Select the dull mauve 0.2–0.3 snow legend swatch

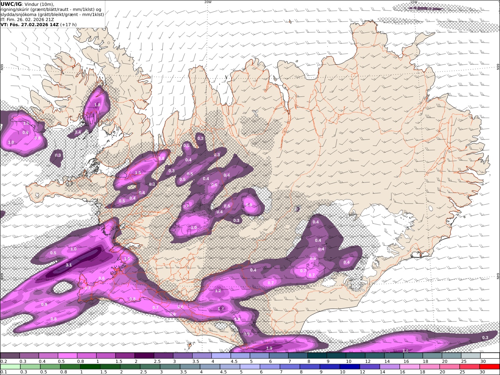click(x=10, y=356)
